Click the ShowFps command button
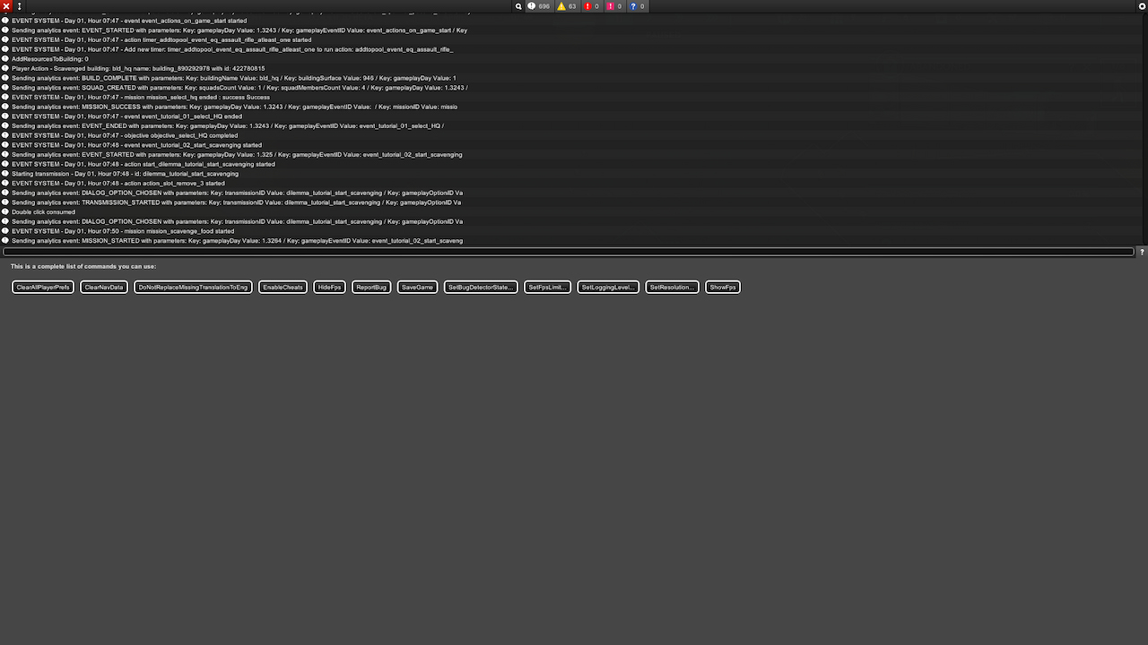Screen dimensions: 1148x645 [723, 288]
